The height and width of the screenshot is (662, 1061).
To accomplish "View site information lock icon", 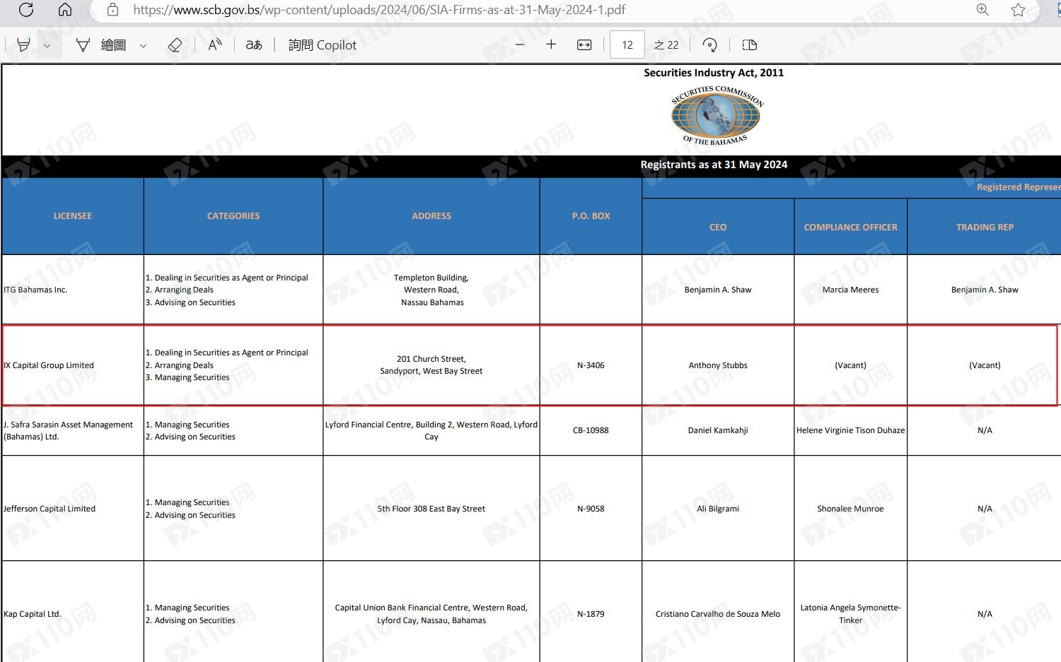I will pyautogui.click(x=112, y=10).
